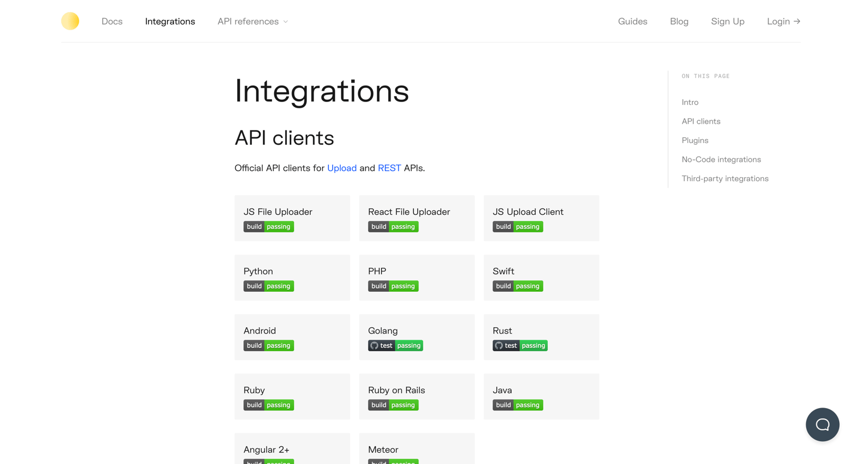862x464 pixels.
Task: Click the Golang GitHub test passing badge
Action: coord(396,345)
